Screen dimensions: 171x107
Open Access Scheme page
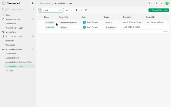coord(12,58)
